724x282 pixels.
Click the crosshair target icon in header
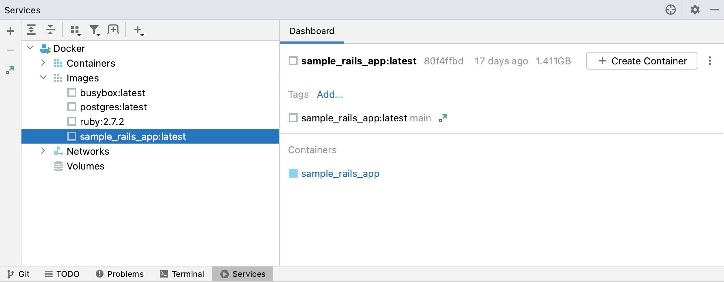[671, 10]
